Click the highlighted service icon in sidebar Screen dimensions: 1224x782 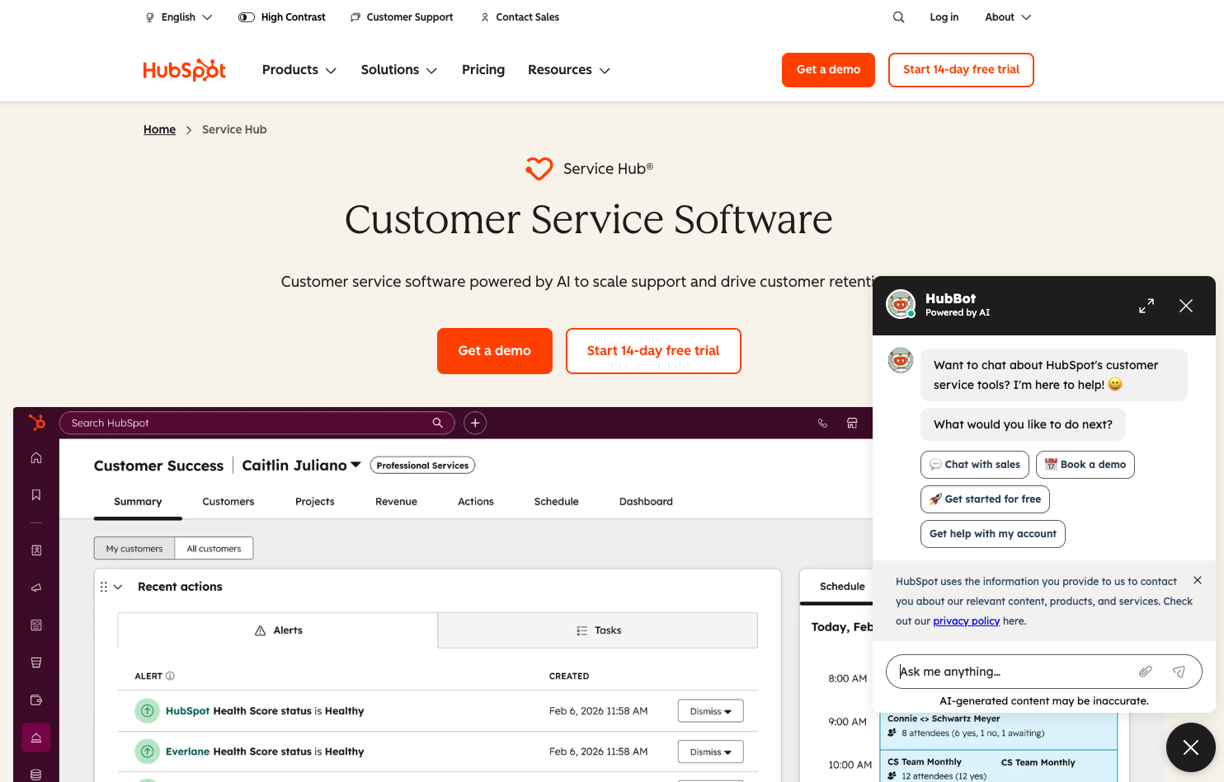pos(36,738)
